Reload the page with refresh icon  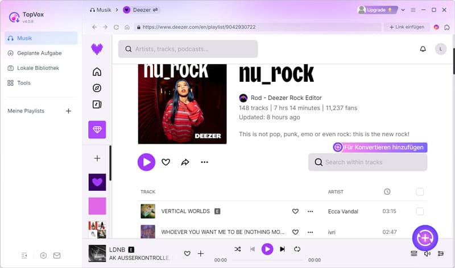pyautogui.click(x=116, y=27)
